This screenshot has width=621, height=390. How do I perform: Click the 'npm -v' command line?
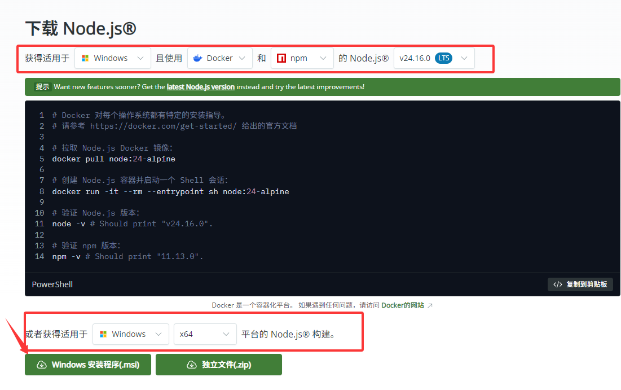pos(127,256)
